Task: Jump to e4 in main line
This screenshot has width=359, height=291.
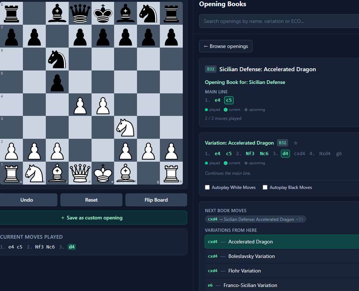Action: coord(218,100)
